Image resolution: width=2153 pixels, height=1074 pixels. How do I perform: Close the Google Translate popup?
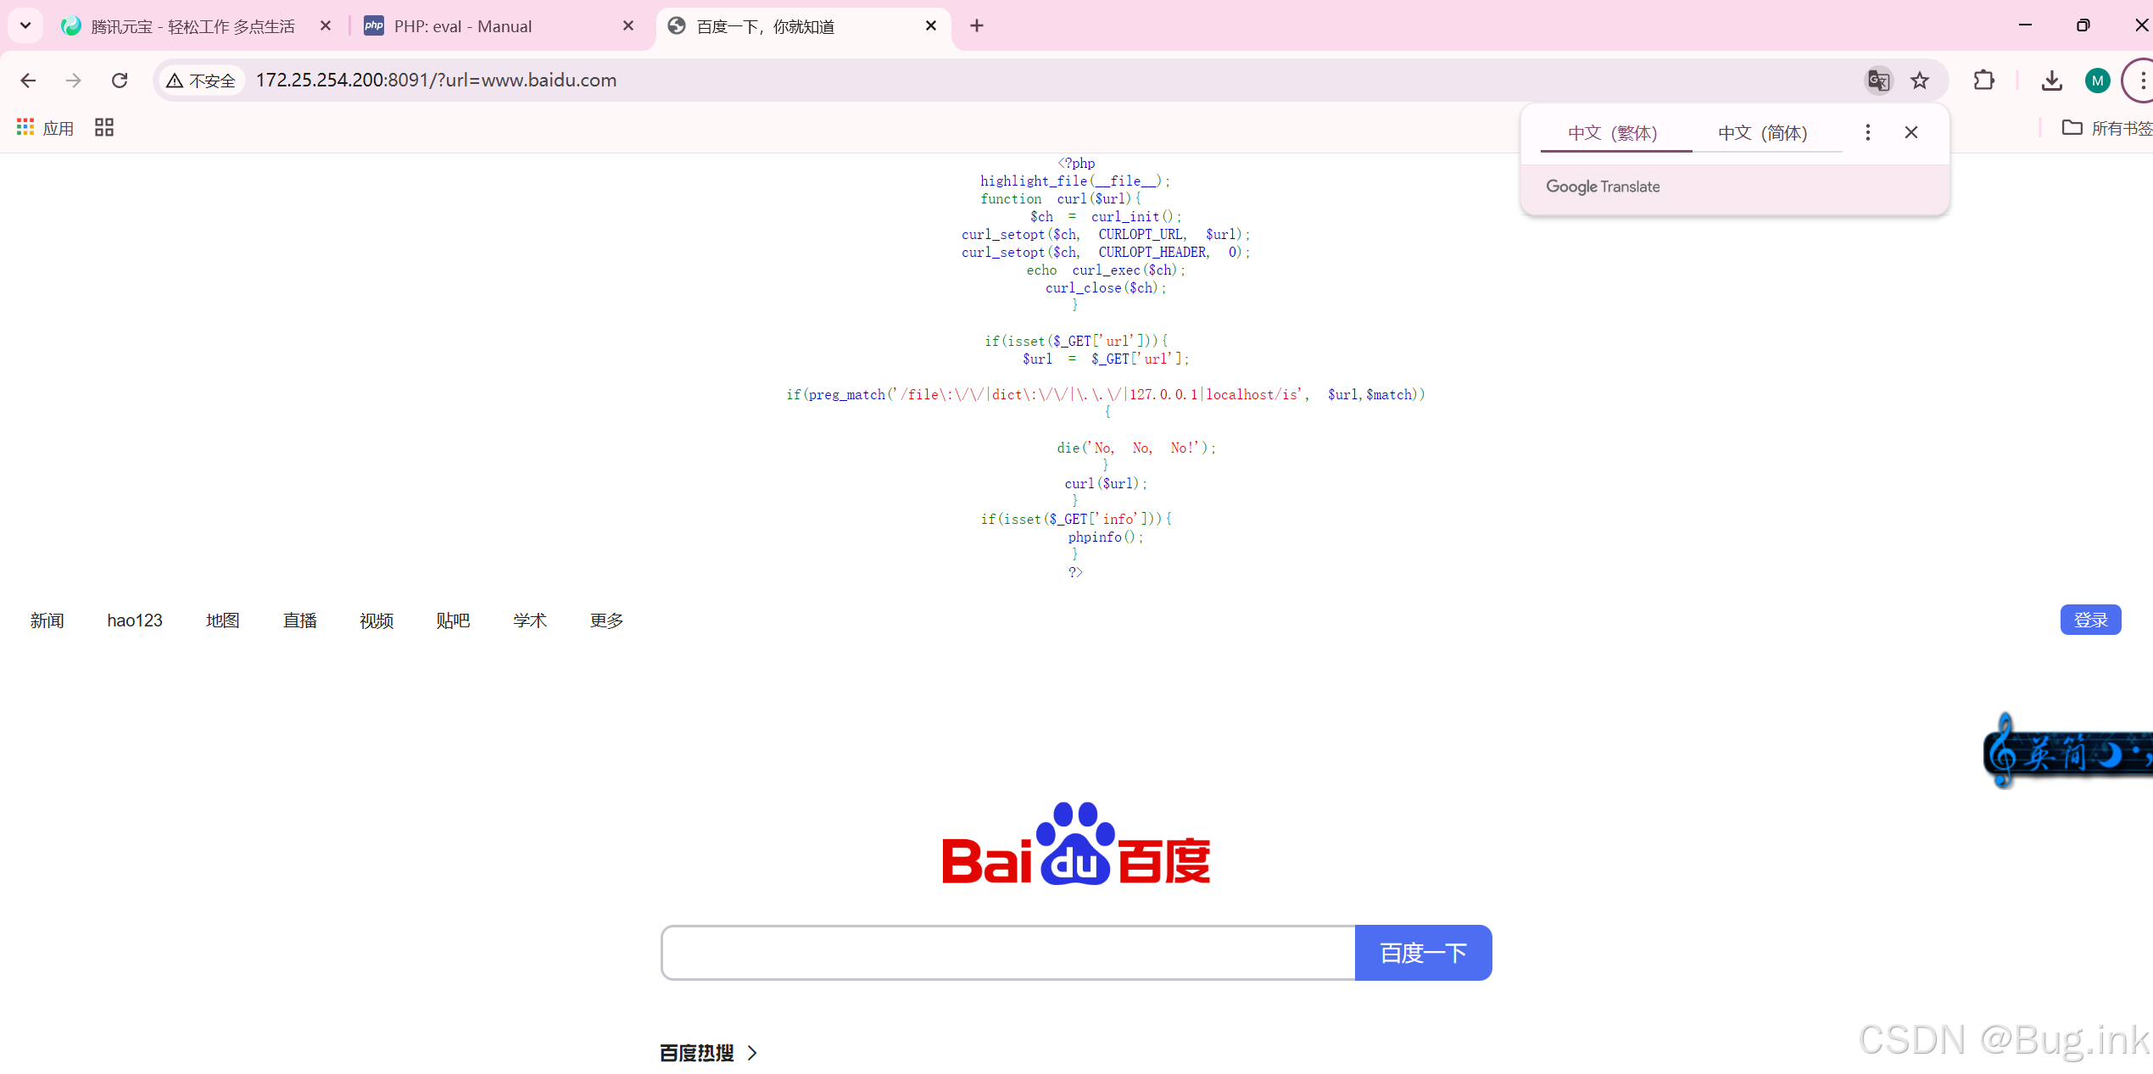pyautogui.click(x=1911, y=132)
